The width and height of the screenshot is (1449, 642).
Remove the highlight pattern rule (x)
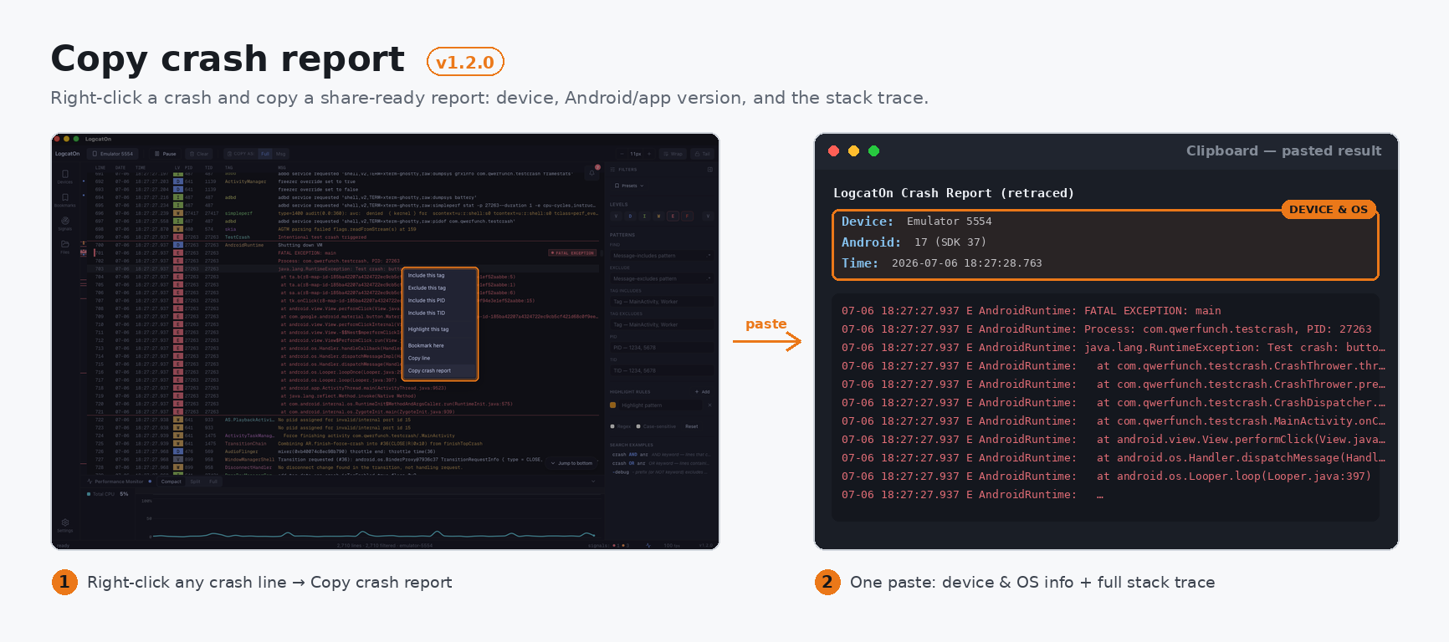click(x=709, y=405)
